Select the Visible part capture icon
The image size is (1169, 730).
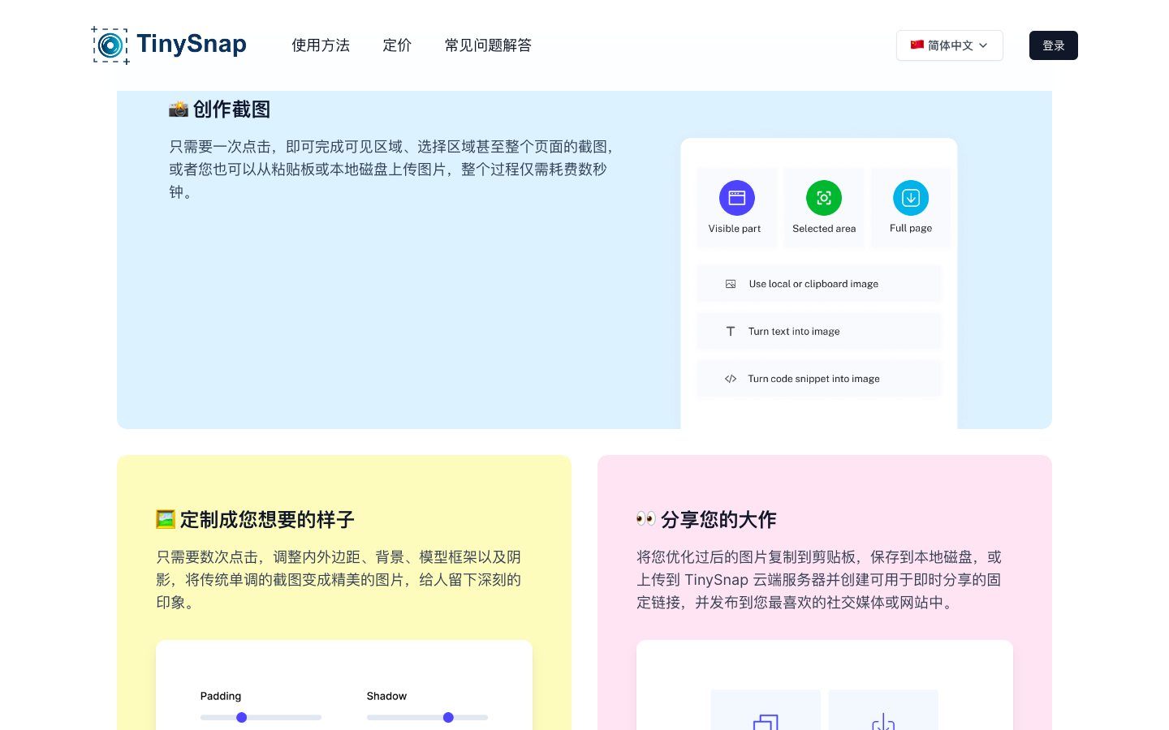[736, 197]
